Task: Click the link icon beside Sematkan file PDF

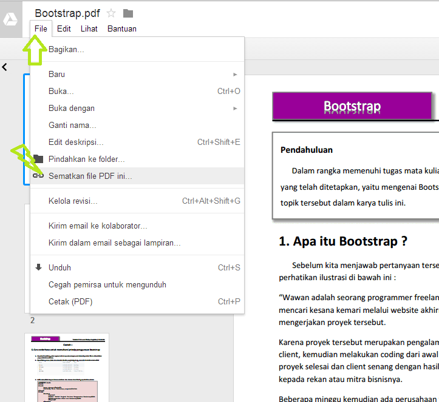Action: click(x=38, y=176)
